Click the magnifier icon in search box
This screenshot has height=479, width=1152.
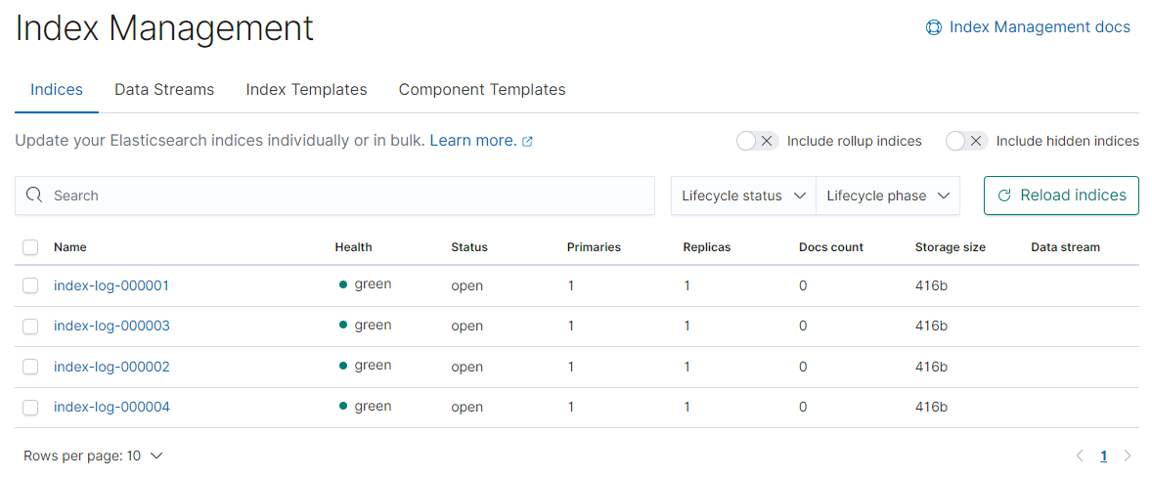[x=34, y=196]
